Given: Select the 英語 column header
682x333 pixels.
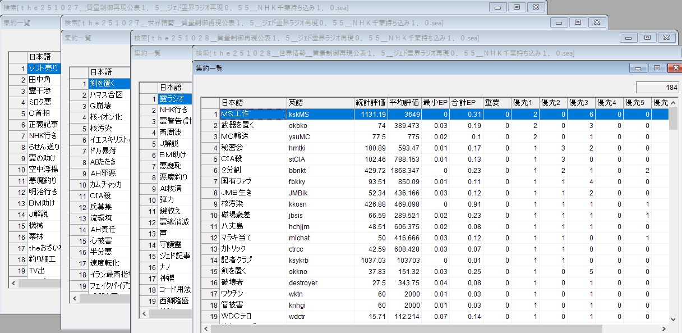Looking at the screenshot, I should [x=320, y=103].
